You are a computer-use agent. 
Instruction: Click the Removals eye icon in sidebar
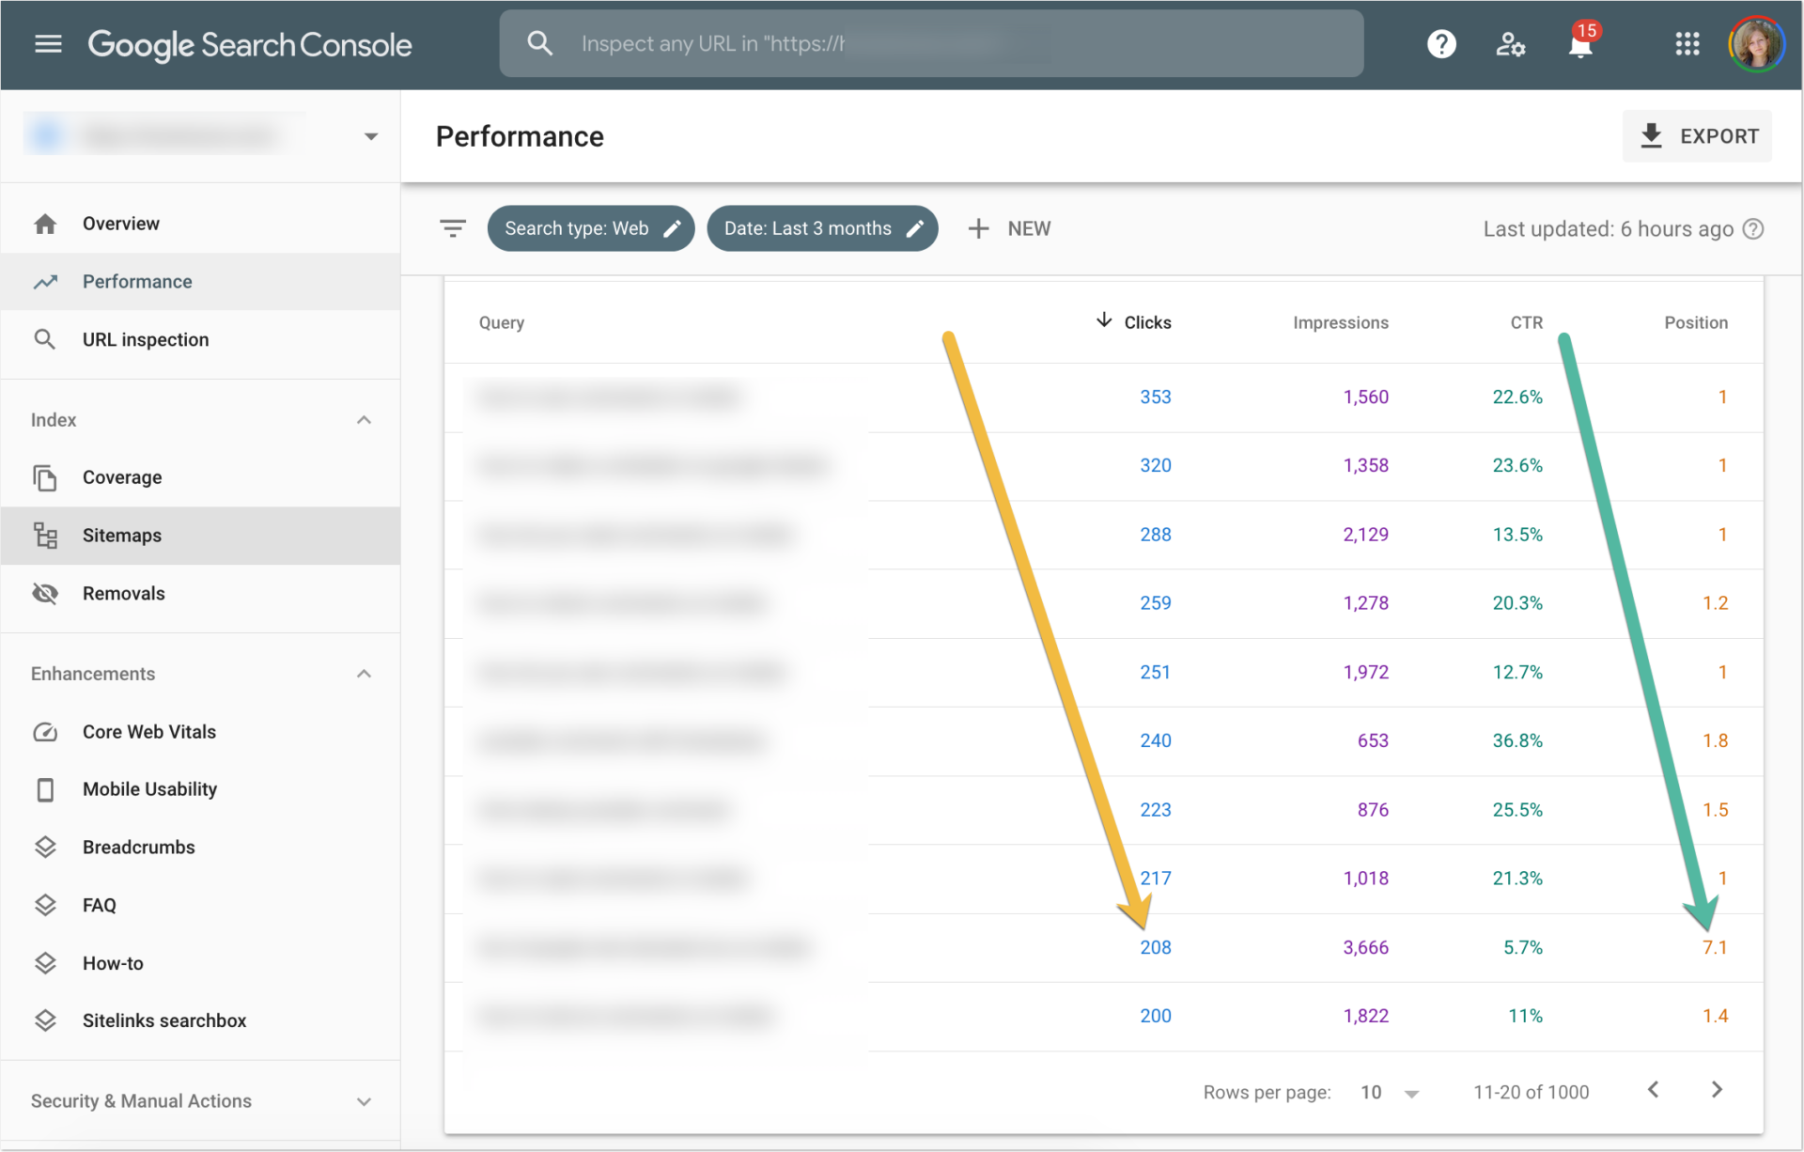46,593
